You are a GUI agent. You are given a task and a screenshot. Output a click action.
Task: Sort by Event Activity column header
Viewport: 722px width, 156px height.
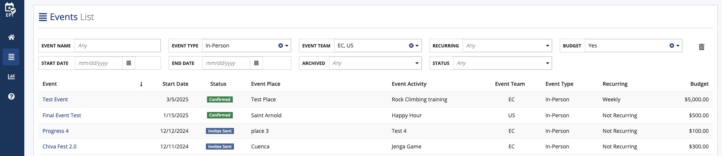[x=409, y=84]
